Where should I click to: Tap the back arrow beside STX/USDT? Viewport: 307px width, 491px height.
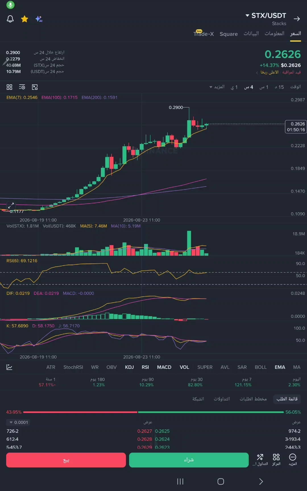[297, 19]
